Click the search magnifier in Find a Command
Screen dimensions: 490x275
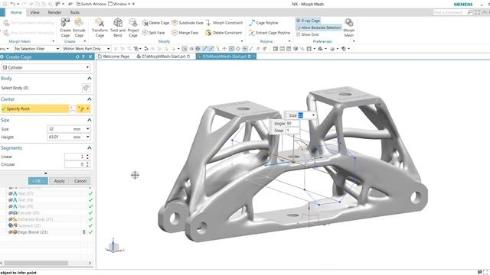[x=469, y=12]
